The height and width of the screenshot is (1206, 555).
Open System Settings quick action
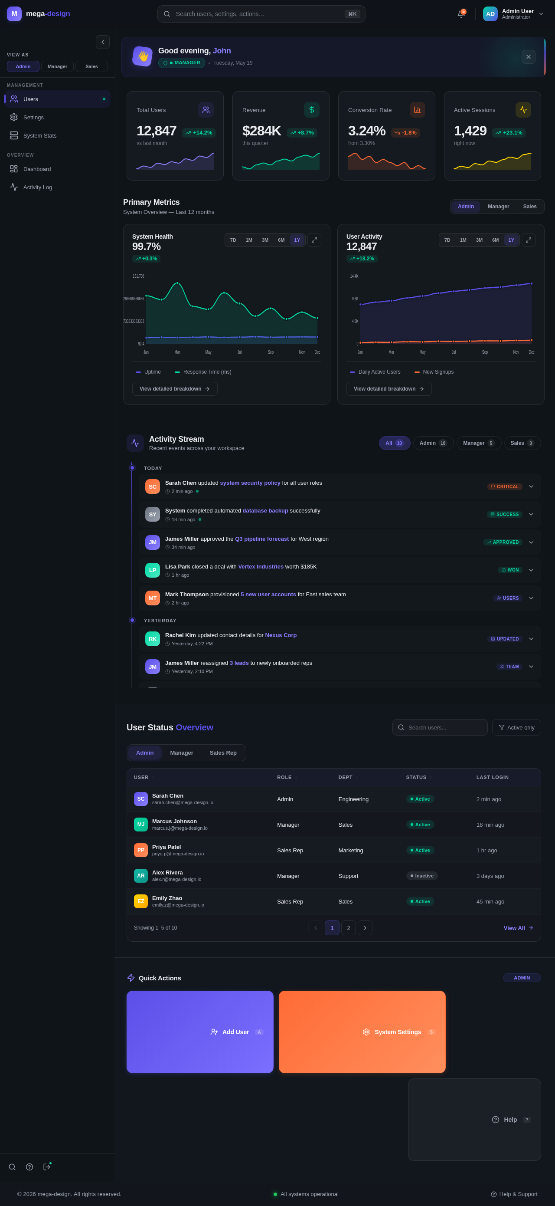(x=362, y=1032)
